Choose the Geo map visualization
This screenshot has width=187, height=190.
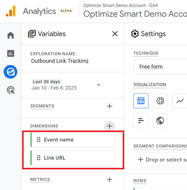(x=160, y=120)
